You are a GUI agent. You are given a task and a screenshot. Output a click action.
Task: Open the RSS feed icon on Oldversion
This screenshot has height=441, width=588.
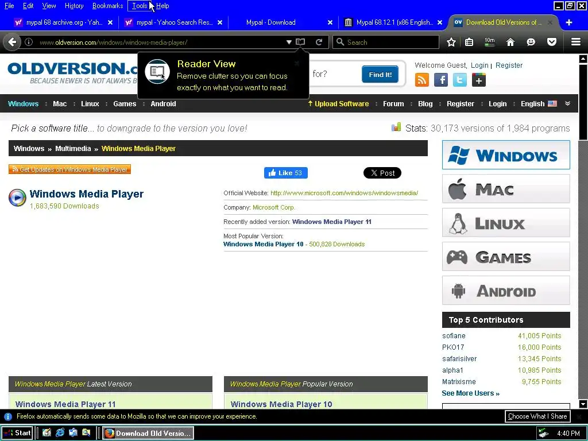click(422, 80)
